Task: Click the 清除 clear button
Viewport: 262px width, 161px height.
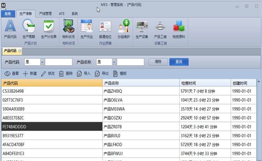Action: tap(158, 62)
